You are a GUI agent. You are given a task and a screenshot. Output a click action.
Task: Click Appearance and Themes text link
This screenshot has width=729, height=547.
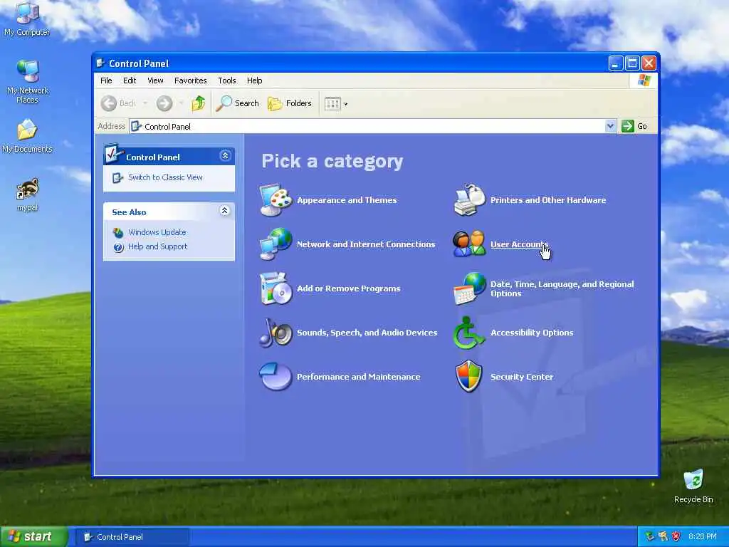(347, 200)
